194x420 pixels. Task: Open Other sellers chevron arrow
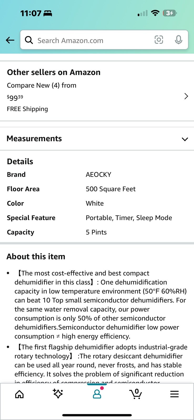[x=186, y=96]
